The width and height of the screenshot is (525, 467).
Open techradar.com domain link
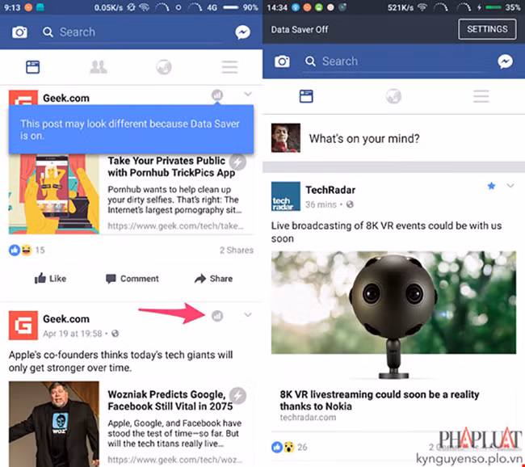tap(308, 418)
